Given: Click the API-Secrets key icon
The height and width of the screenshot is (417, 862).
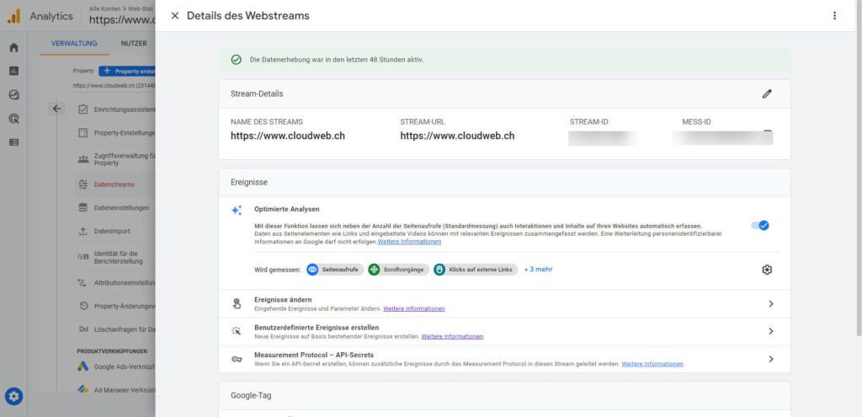Looking at the screenshot, I should pos(237,359).
